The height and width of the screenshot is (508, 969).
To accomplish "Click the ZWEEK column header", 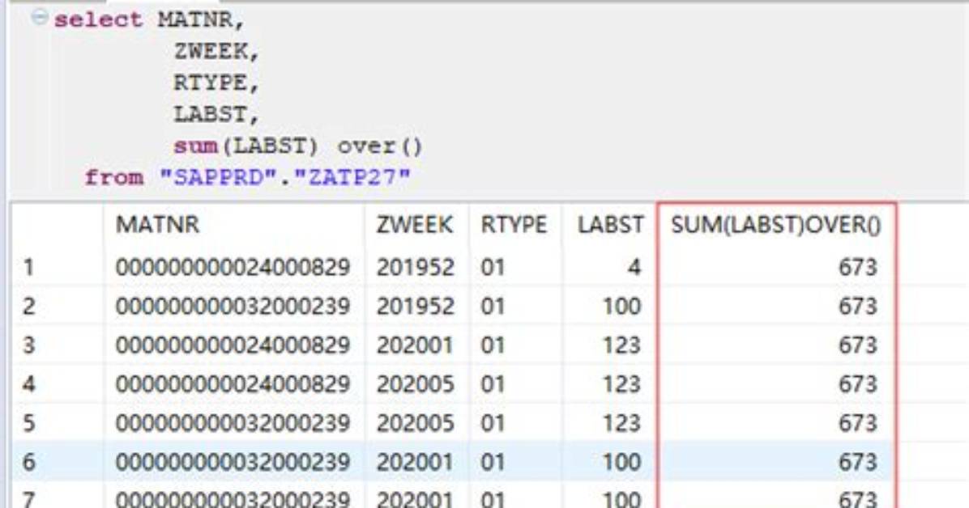I will [x=415, y=225].
